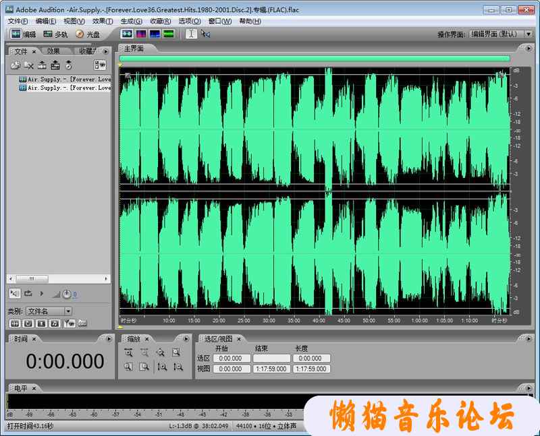Close the 时间 panel tab
Viewport: 540px width, 436px height.
tap(34, 339)
